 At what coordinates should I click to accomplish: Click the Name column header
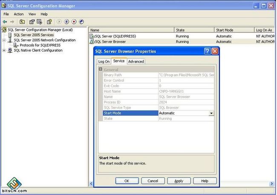[x=131, y=30]
